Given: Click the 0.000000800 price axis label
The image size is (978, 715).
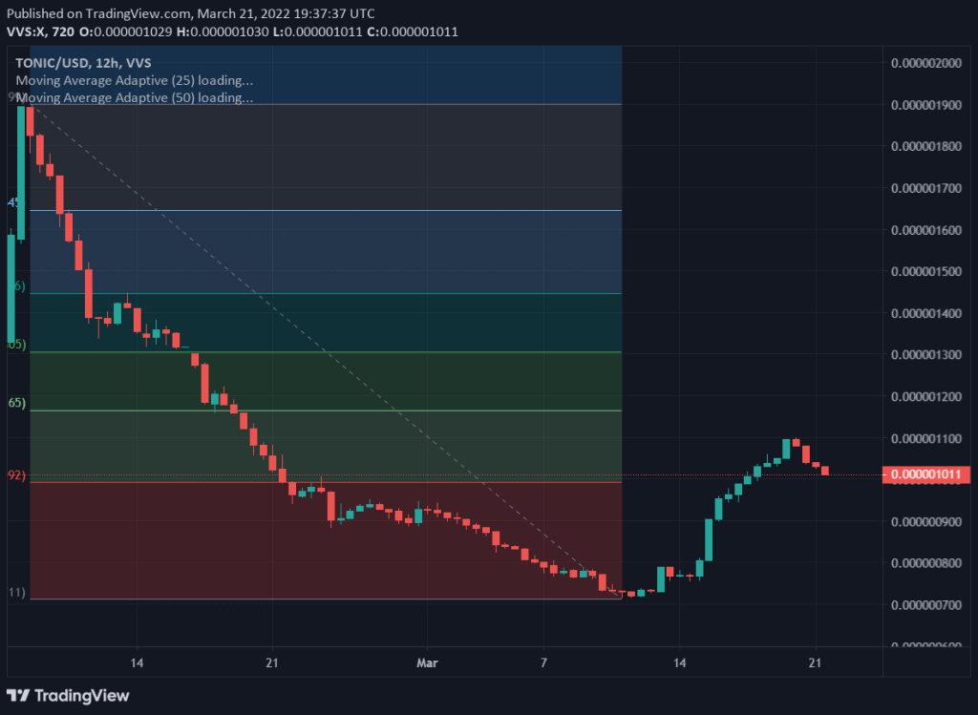Looking at the screenshot, I should tap(926, 563).
